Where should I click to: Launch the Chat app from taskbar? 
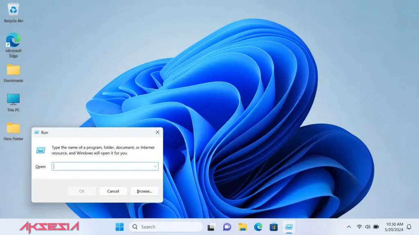(227, 227)
